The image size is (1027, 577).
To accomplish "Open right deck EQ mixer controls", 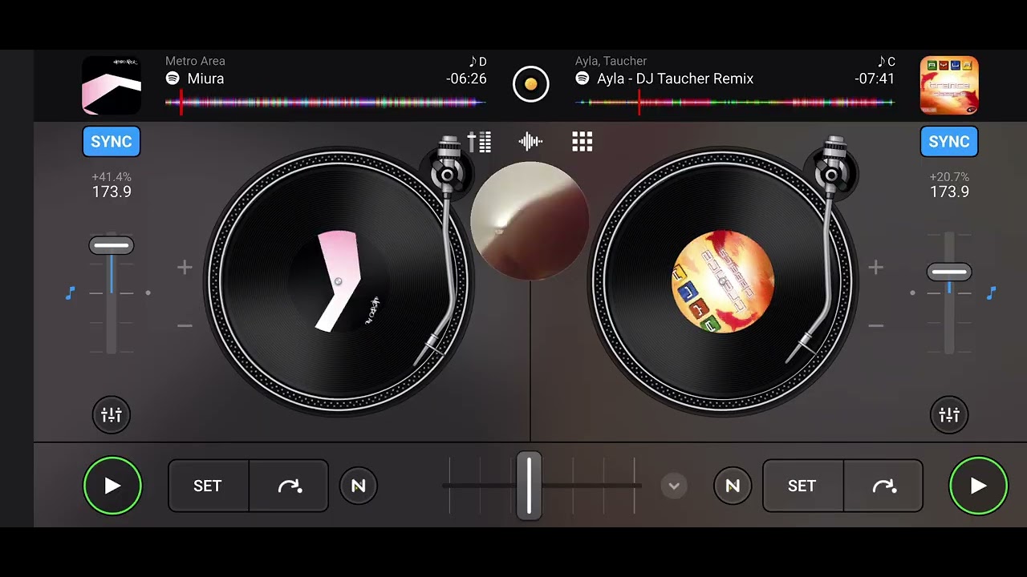I will pyautogui.click(x=949, y=415).
